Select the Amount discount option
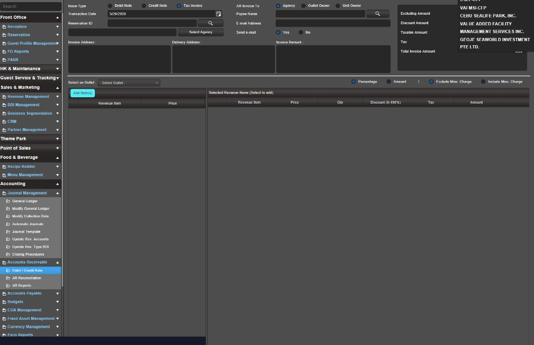534x345 pixels. click(x=389, y=82)
